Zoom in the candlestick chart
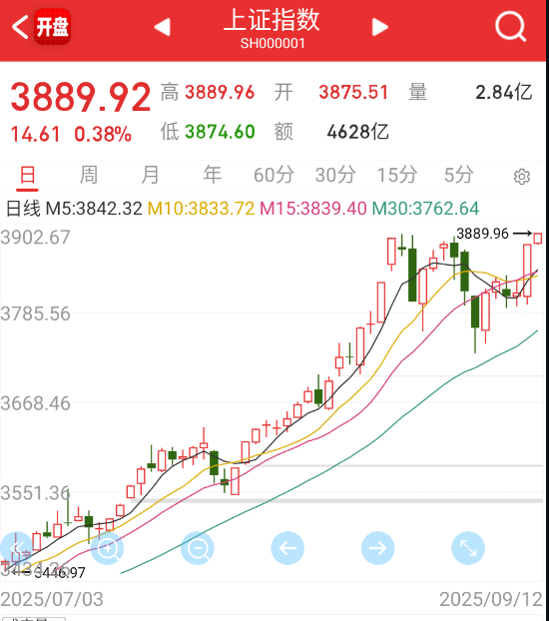This screenshot has height=621, width=549. point(108,548)
